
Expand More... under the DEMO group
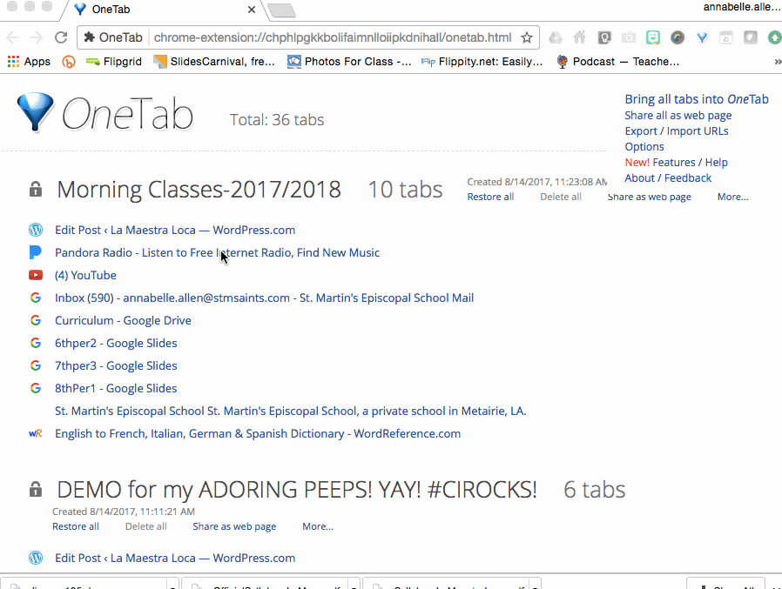click(x=317, y=526)
